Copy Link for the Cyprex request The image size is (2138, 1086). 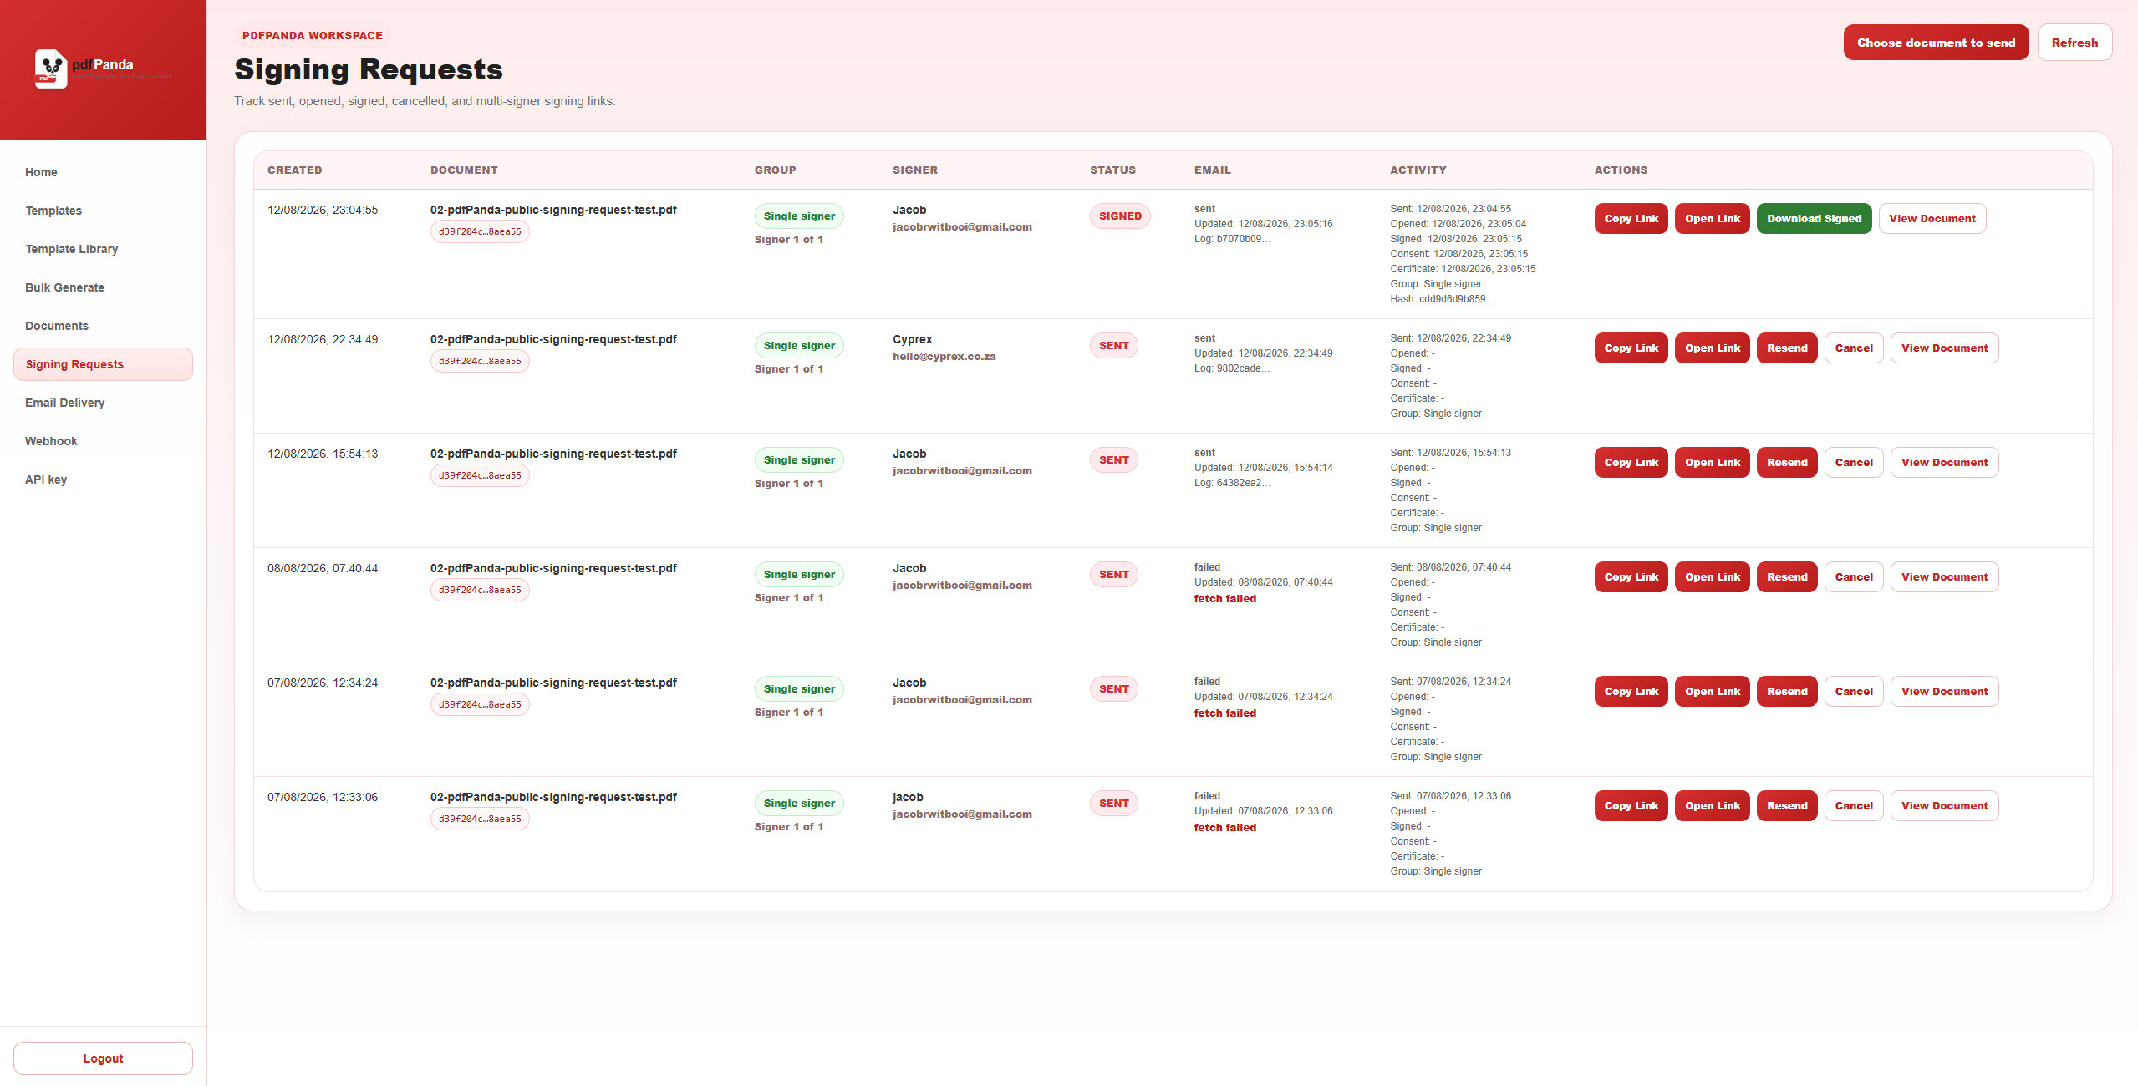[x=1631, y=348]
